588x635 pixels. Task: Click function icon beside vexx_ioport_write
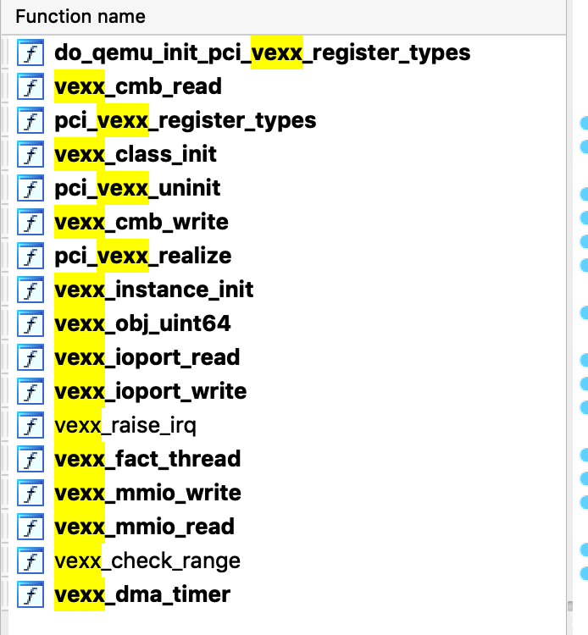pyautogui.click(x=31, y=392)
